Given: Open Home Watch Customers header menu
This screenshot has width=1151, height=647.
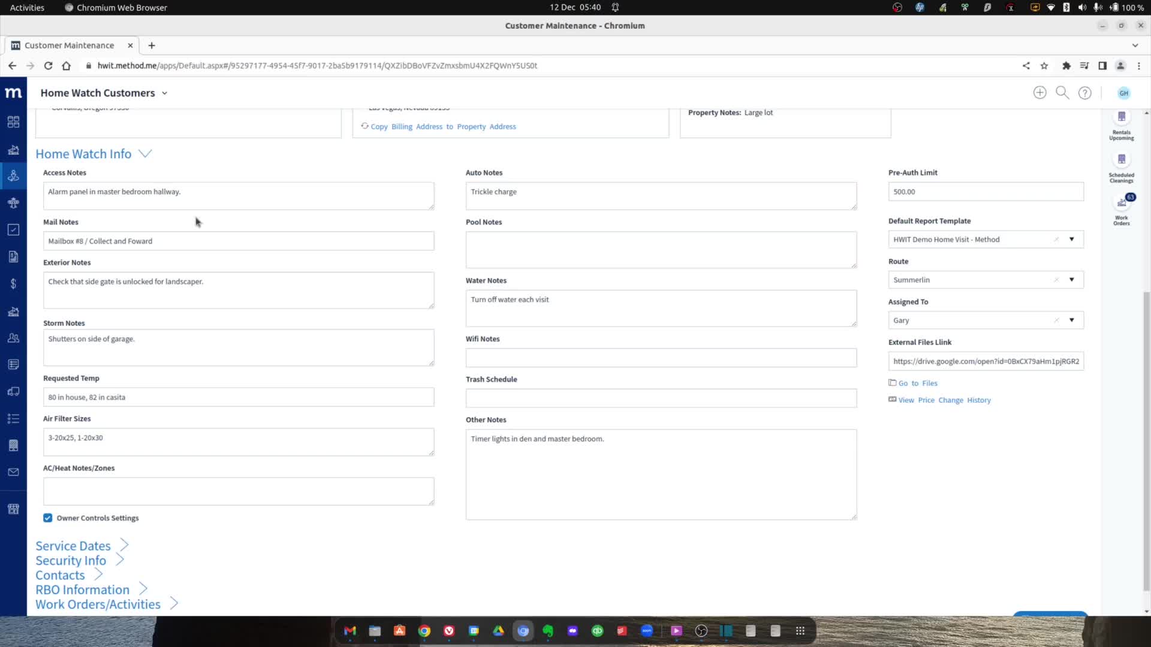Looking at the screenshot, I should (164, 93).
